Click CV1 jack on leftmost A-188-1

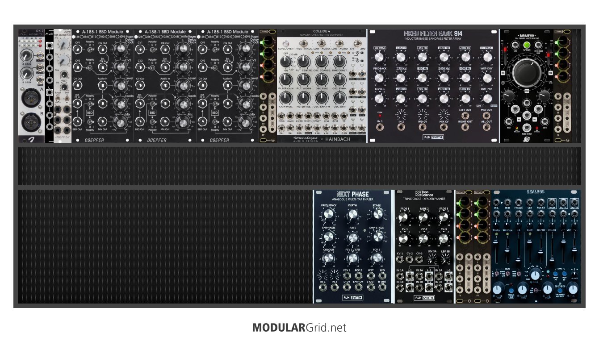(78, 50)
